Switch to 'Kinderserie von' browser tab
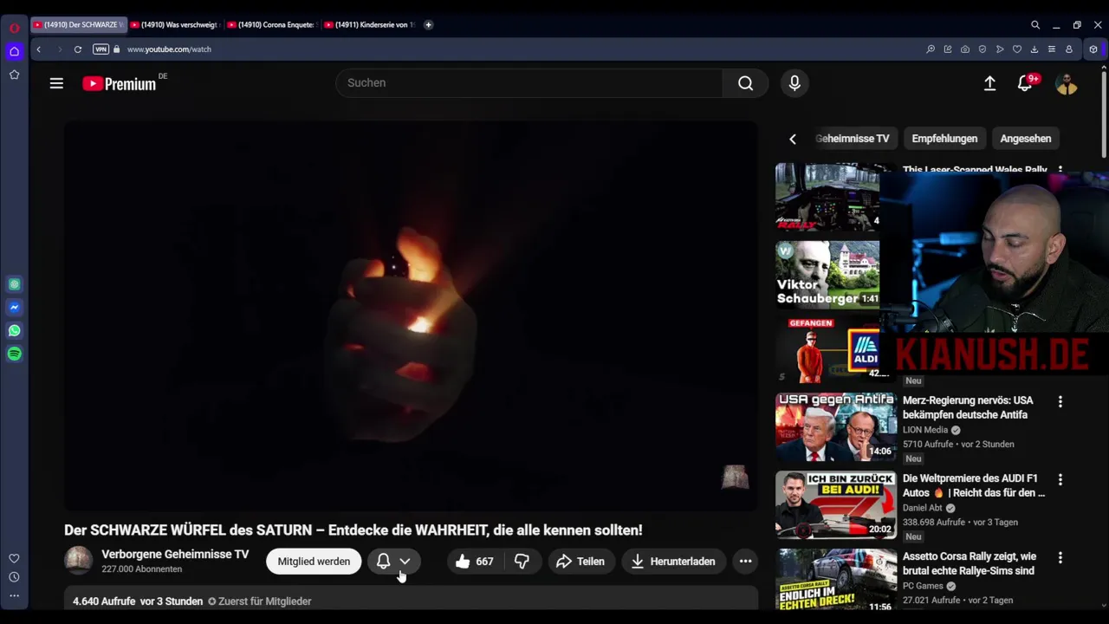Image resolution: width=1109 pixels, height=624 pixels. pyautogui.click(x=369, y=25)
